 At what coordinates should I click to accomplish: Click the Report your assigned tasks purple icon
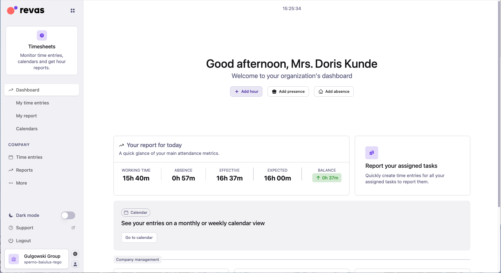point(371,153)
